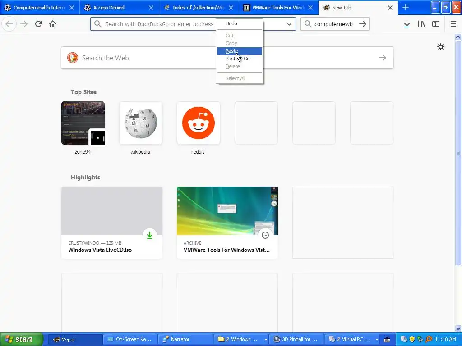Submit the Search the Web arrow
The width and height of the screenshot is (462, 346).
[x=383, y=58]
